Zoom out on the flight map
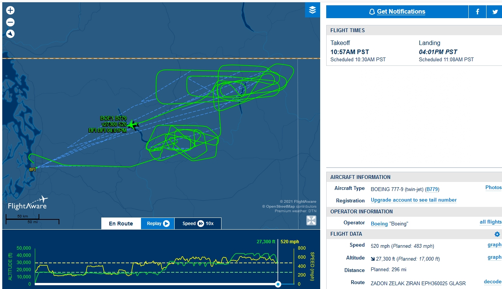The image size is (502, 289). click(10, 22)
